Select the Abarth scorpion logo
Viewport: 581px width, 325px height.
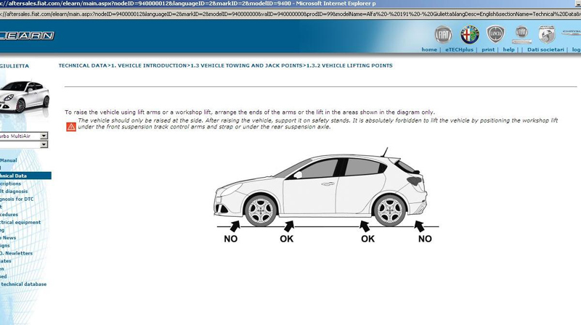pyautogui.click(x=547, y=34)
